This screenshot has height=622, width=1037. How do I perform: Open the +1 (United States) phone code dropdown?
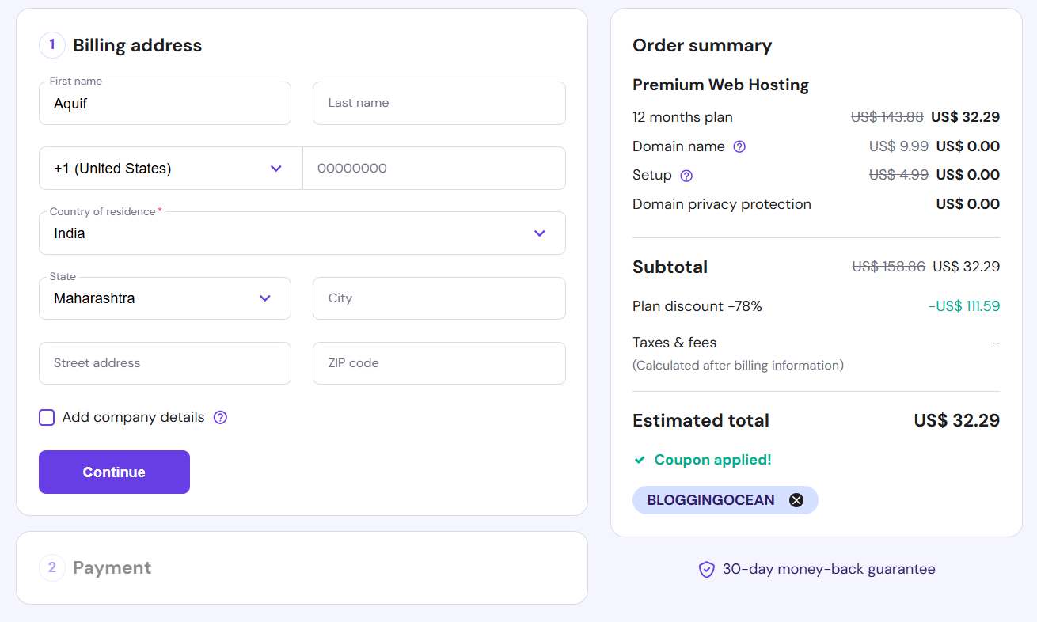click(170, 168)
